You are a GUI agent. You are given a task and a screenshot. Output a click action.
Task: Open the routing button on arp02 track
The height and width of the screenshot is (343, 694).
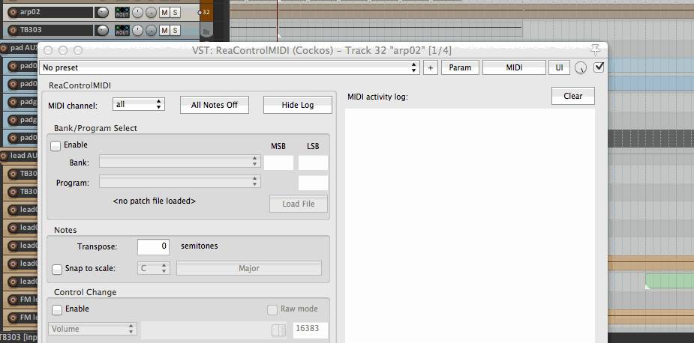[x=122, y=13]
